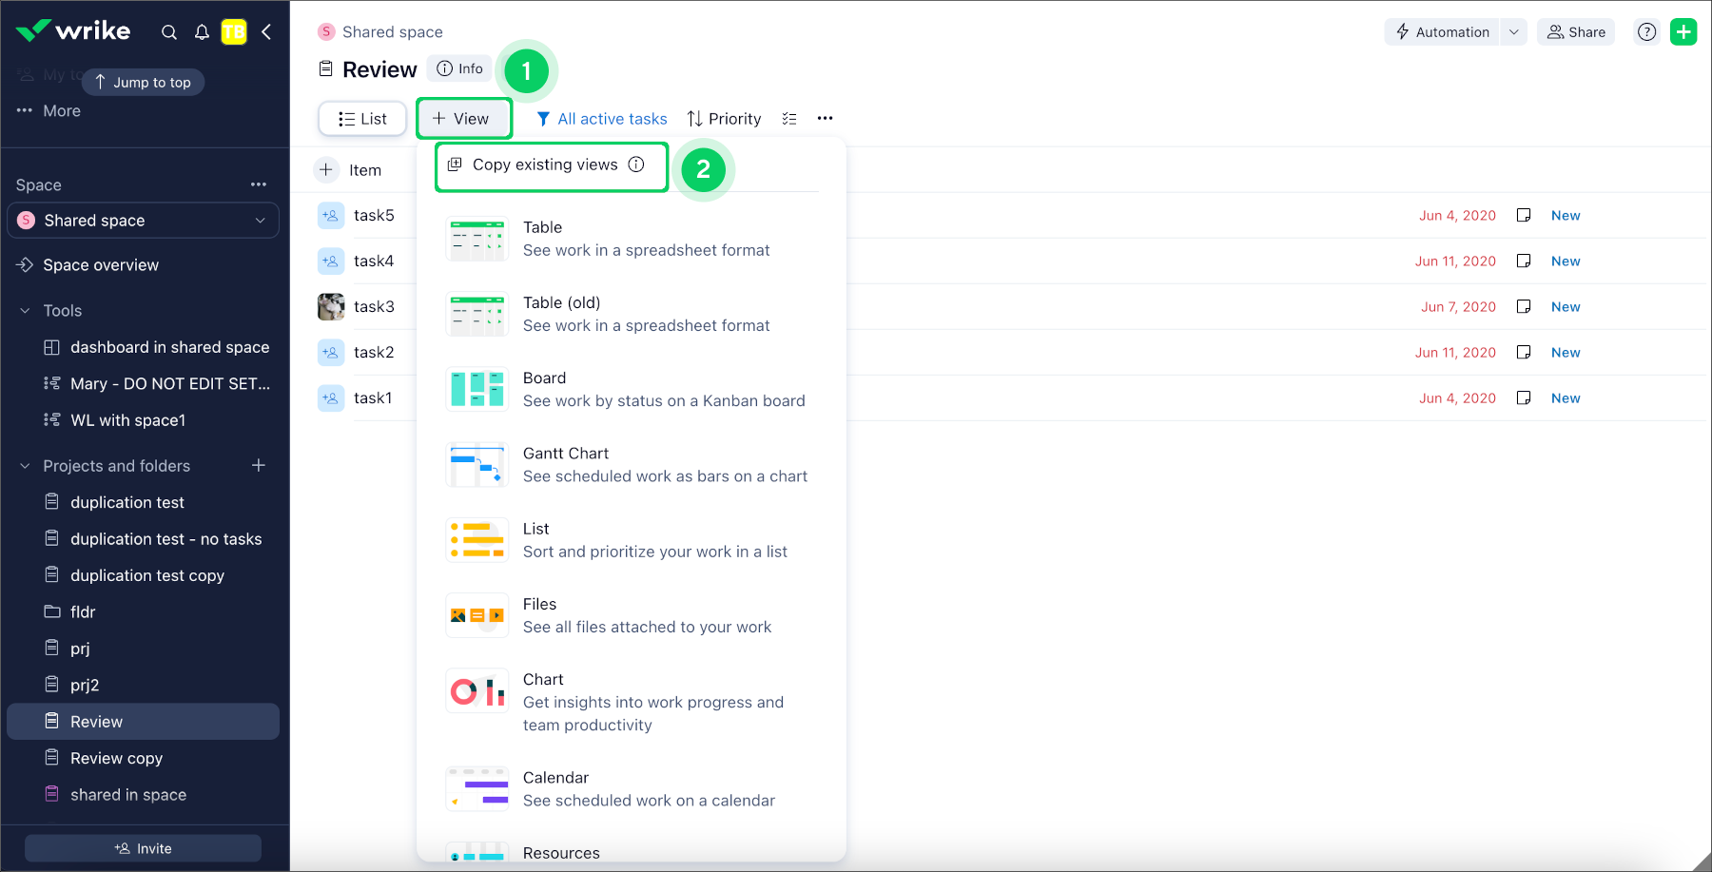This screenshot has height=872, width=1712.
Task: Open the toolbar three-dot more options
Action: (x=825, y=119)
